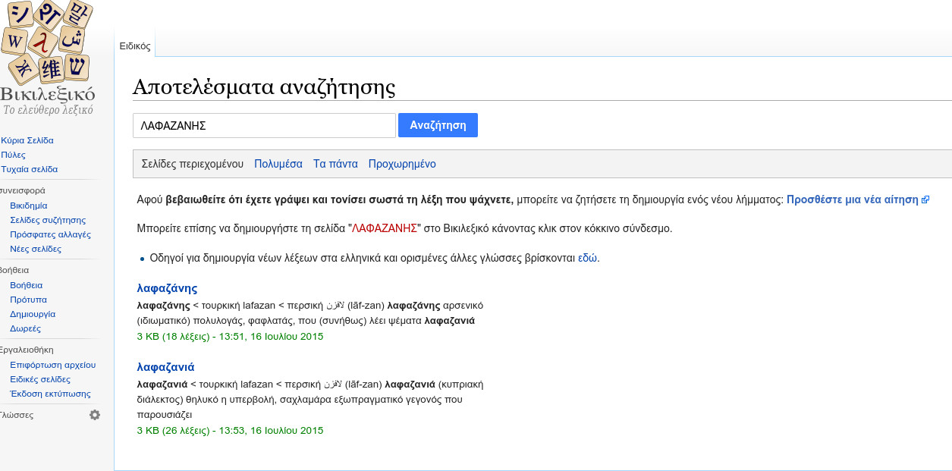This screenshot has height=471, width=952.
Task: Click Επιφόρτωση αρχείου sidebar link
Action: (52, 365)
